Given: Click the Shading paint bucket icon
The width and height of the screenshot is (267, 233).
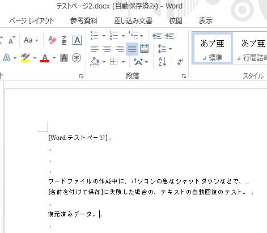Looking at the screenshot, I should point(95,62).
